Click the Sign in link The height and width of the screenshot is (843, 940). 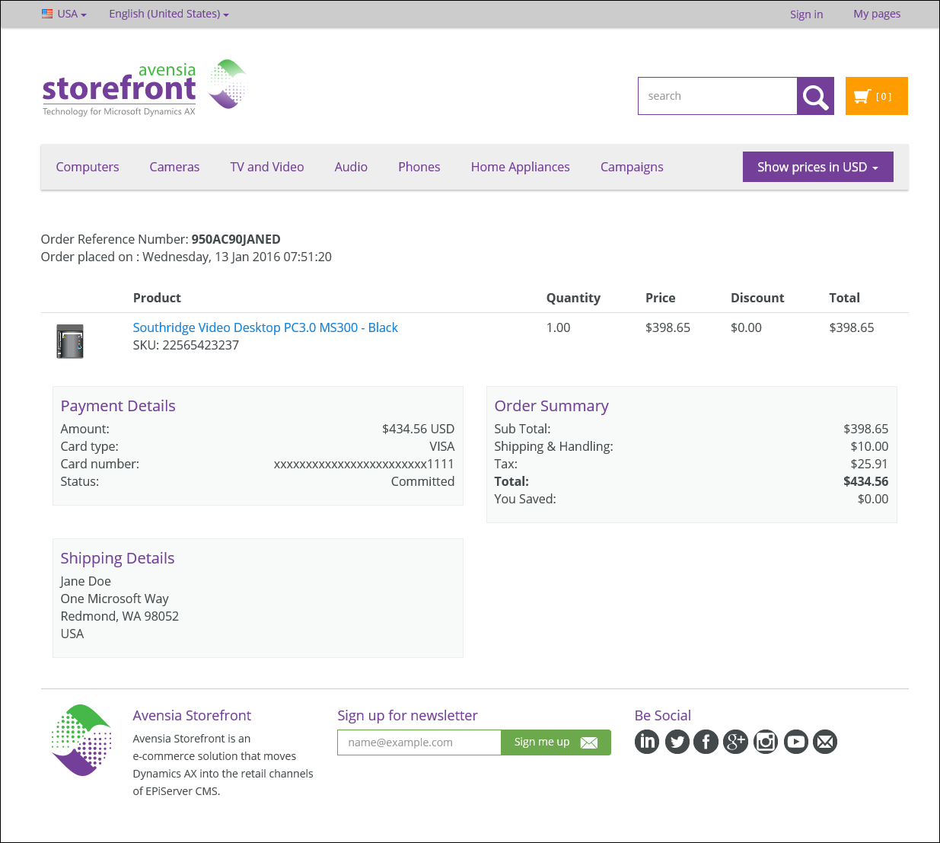806,14
